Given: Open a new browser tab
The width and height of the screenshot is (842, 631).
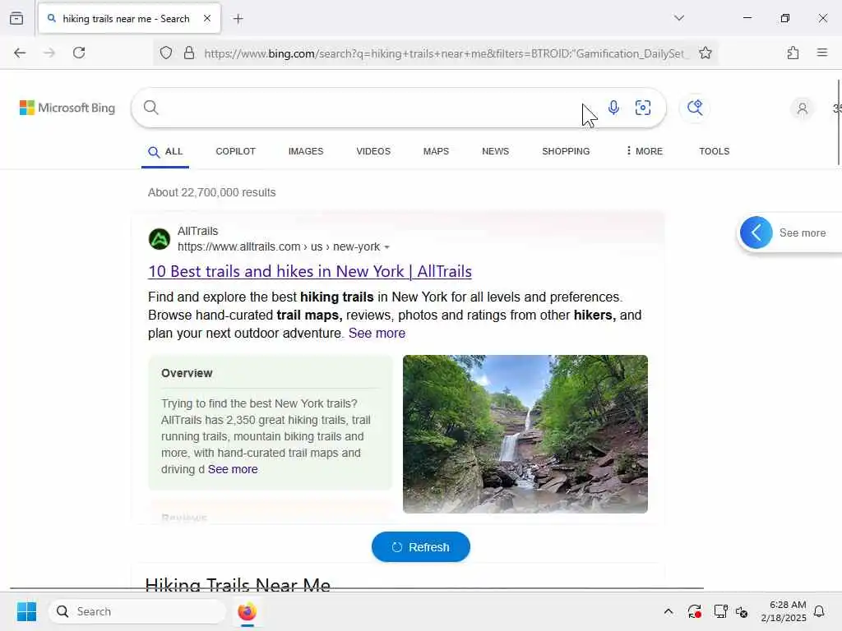Looking at the screenshot, I should [238, 19].
